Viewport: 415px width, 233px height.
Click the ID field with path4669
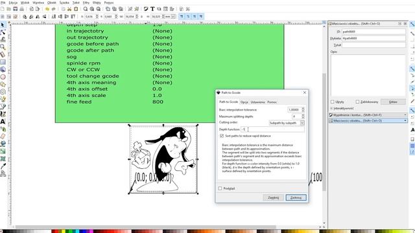[373, 32]
